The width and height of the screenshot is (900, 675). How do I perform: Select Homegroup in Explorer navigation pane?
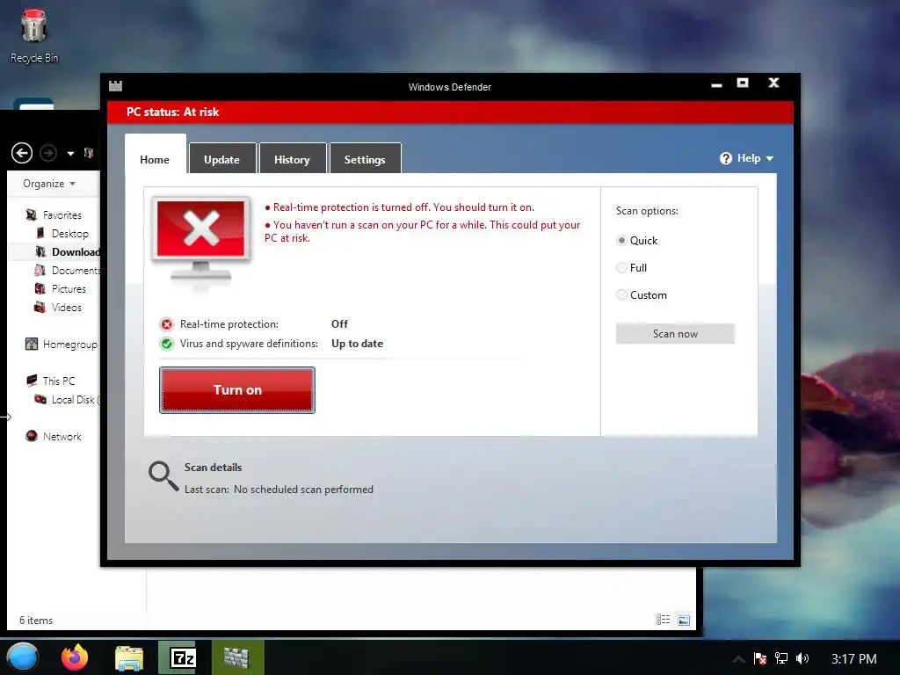[x=62, y=345]
